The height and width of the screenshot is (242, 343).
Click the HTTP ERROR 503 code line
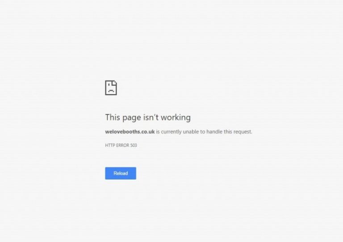[121, 146]
